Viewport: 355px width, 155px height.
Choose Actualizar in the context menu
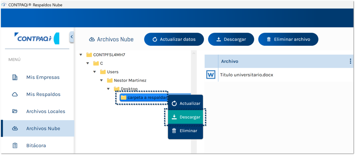click(x=185, y=104)
